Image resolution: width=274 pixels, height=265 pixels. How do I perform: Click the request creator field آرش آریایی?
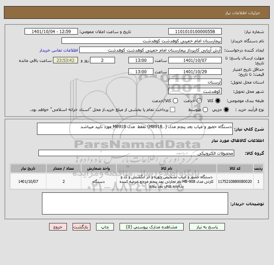[x=151, y=50]
